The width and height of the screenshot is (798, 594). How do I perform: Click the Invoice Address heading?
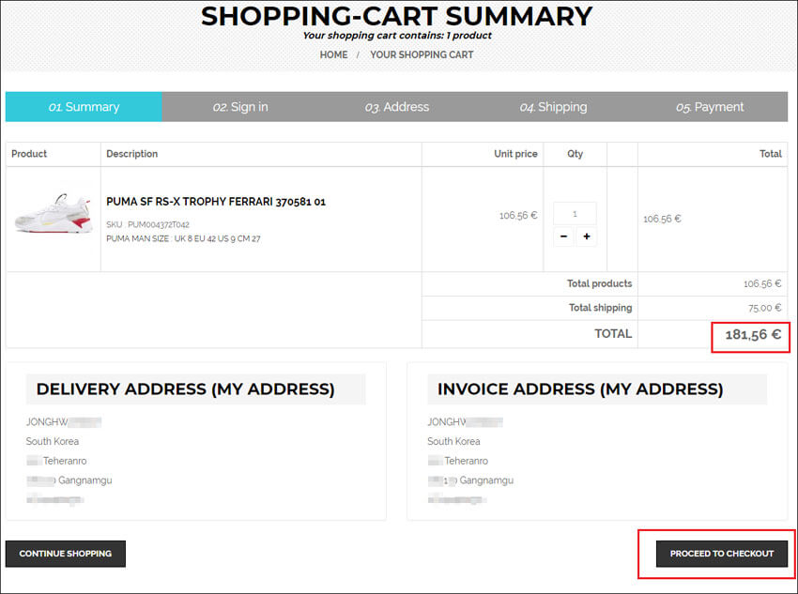tap(580, 389)
